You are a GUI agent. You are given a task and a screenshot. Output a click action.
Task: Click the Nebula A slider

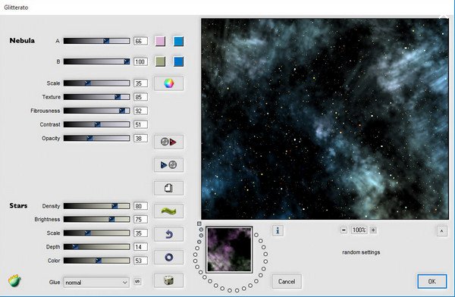coord(96,41)
